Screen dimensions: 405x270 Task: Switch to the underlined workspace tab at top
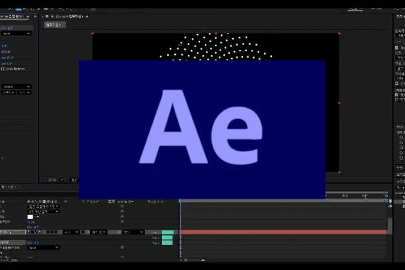click(x=355, y=9)
